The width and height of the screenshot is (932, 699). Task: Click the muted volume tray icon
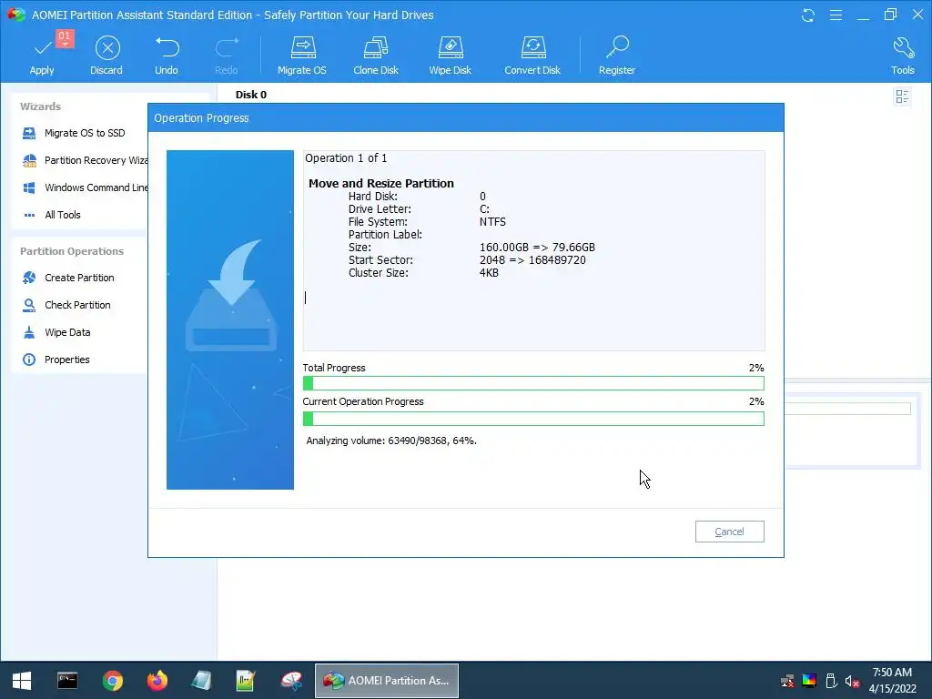(852, 681)
